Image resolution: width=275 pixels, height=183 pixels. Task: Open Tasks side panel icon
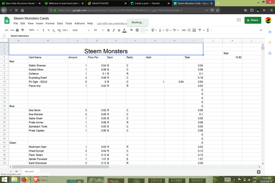pos(270,53)
